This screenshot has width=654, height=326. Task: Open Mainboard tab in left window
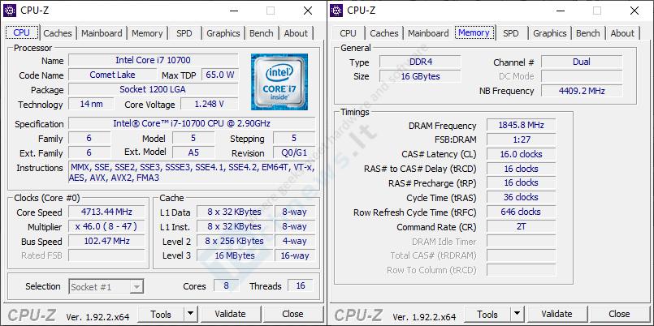[102, 33]
